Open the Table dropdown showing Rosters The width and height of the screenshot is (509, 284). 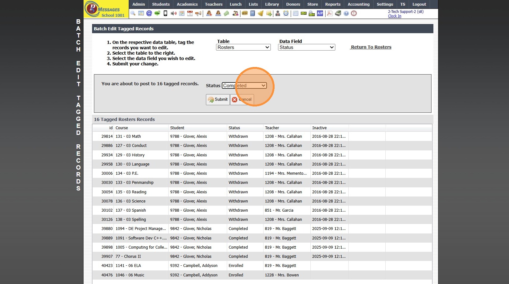(x=243, y=47)
